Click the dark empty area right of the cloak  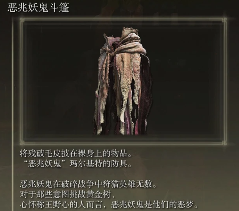(x=187, y=81)
